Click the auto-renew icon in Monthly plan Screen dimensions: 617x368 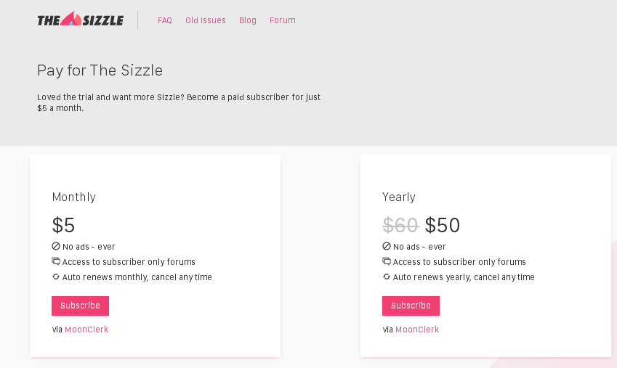[x=56, y=277]
